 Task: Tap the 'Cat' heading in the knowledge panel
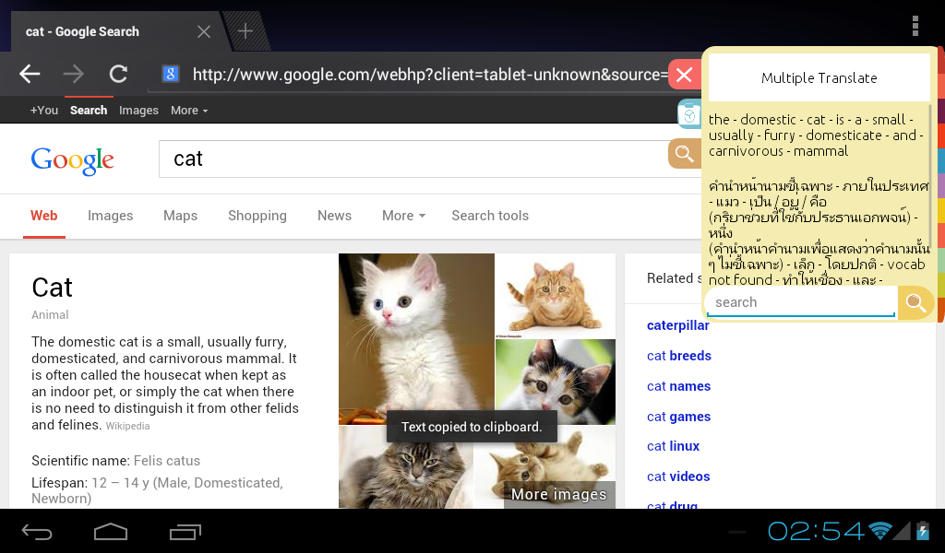tap(52, 288)
